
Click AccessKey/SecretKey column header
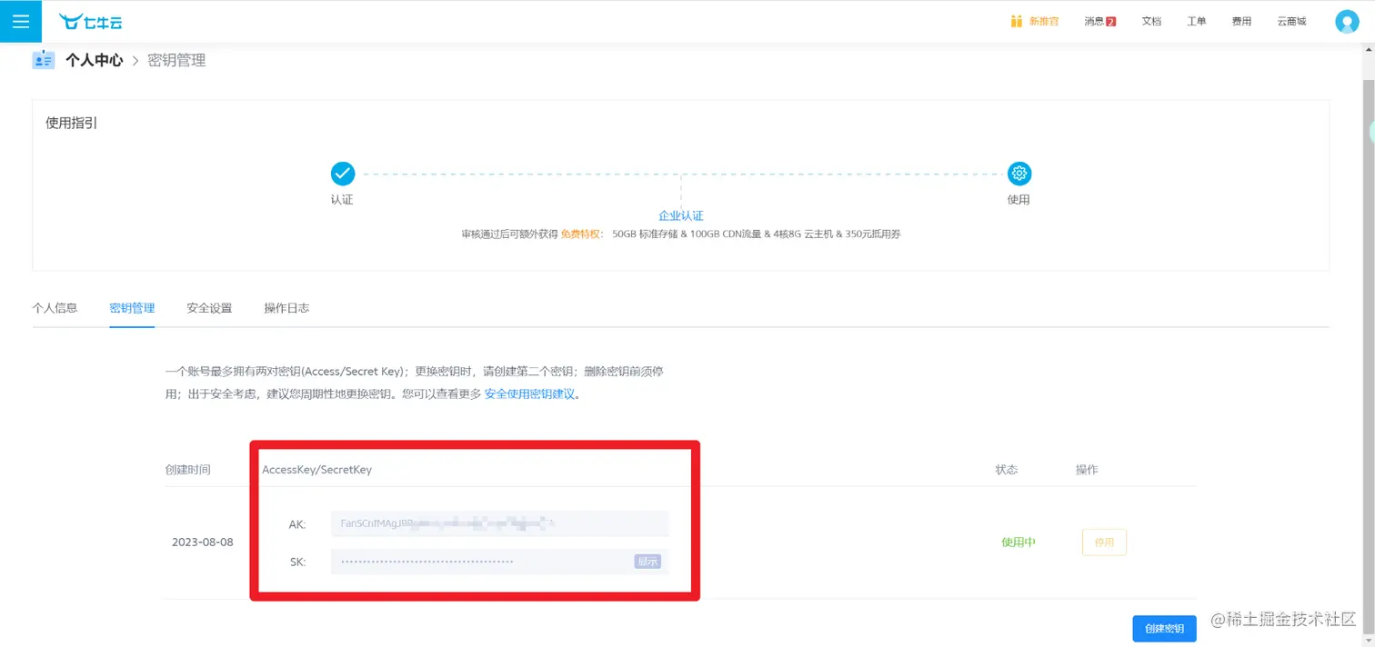coord(316,470)
